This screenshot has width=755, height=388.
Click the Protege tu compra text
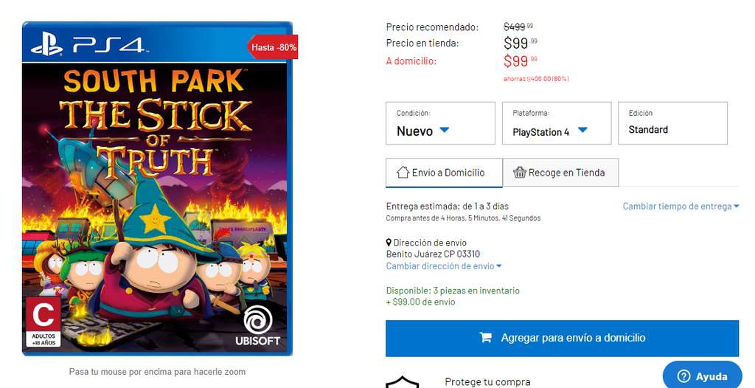click(x=487, y=382)
